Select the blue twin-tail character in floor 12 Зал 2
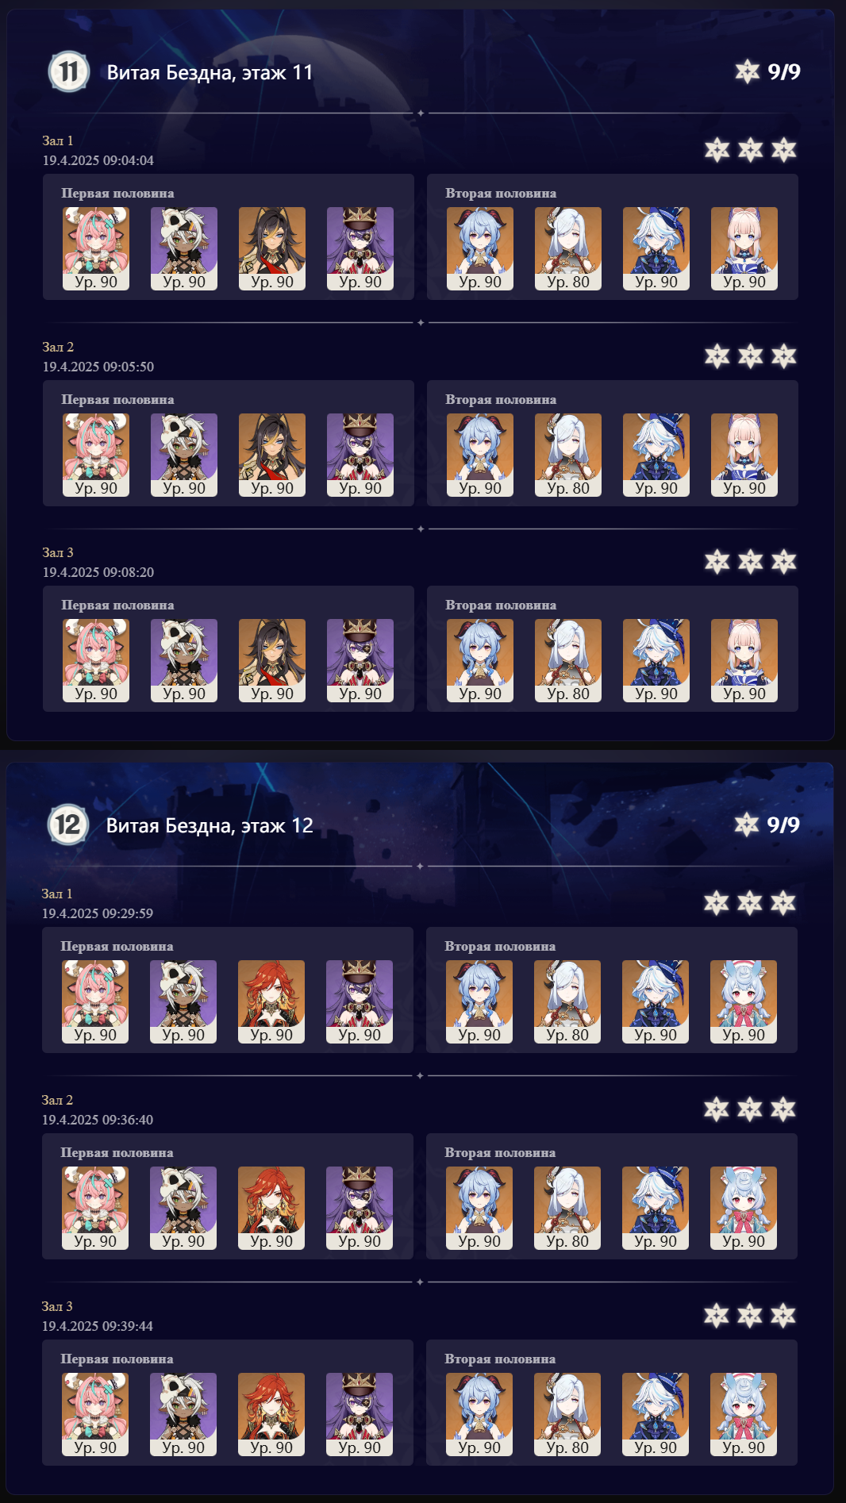The width and height of the screenshot is (846, 1503). pyautogui.click(x=744, y=1209)
